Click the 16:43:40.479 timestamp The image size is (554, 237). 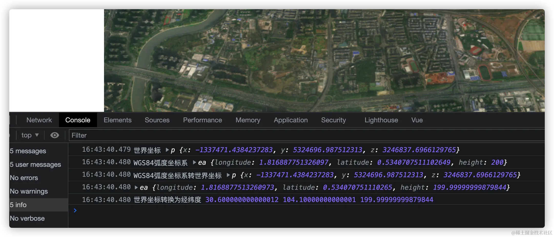coord(106,149)
